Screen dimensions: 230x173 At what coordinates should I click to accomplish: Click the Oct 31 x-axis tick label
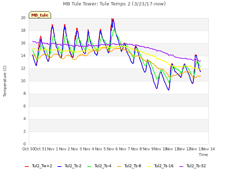coord(40,149)
